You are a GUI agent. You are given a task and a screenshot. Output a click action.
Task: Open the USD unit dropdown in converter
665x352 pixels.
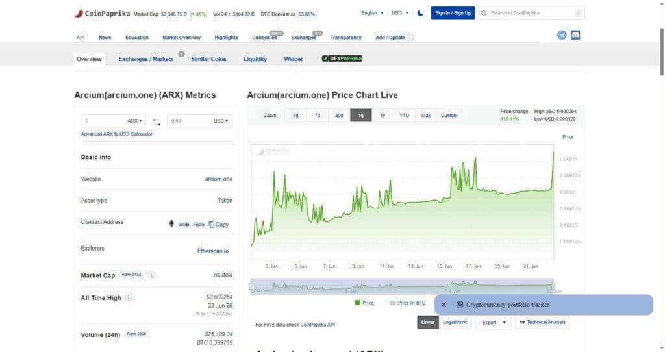(221, 121)
